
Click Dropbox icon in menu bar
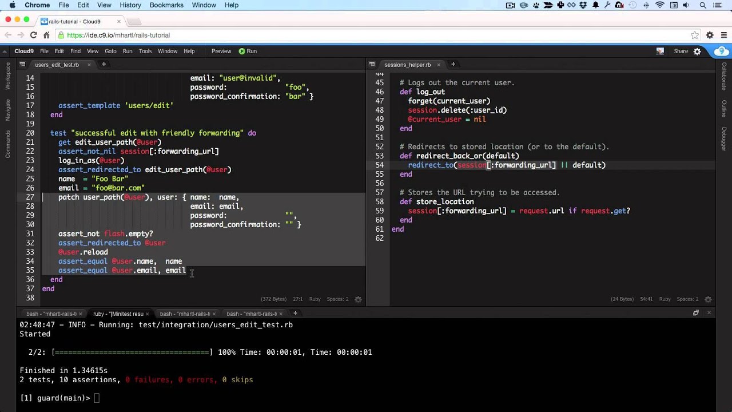pos(583,5)
